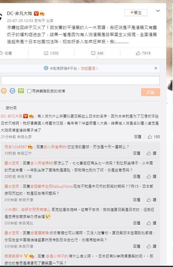
Task: Reply to 小米酒ll's comment via 回覆
Action: 137,223
